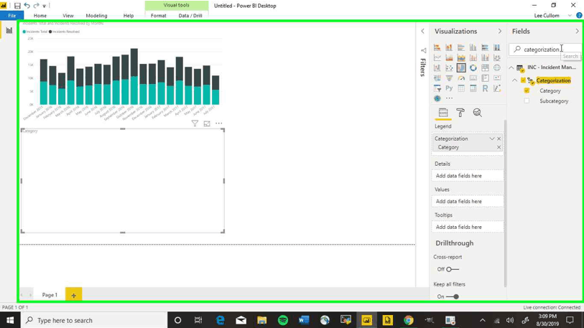This screenshot has width=584, height=328.
Task: Collapse the Fields pane
Action: pyautogui.click(x=578, y=32)
